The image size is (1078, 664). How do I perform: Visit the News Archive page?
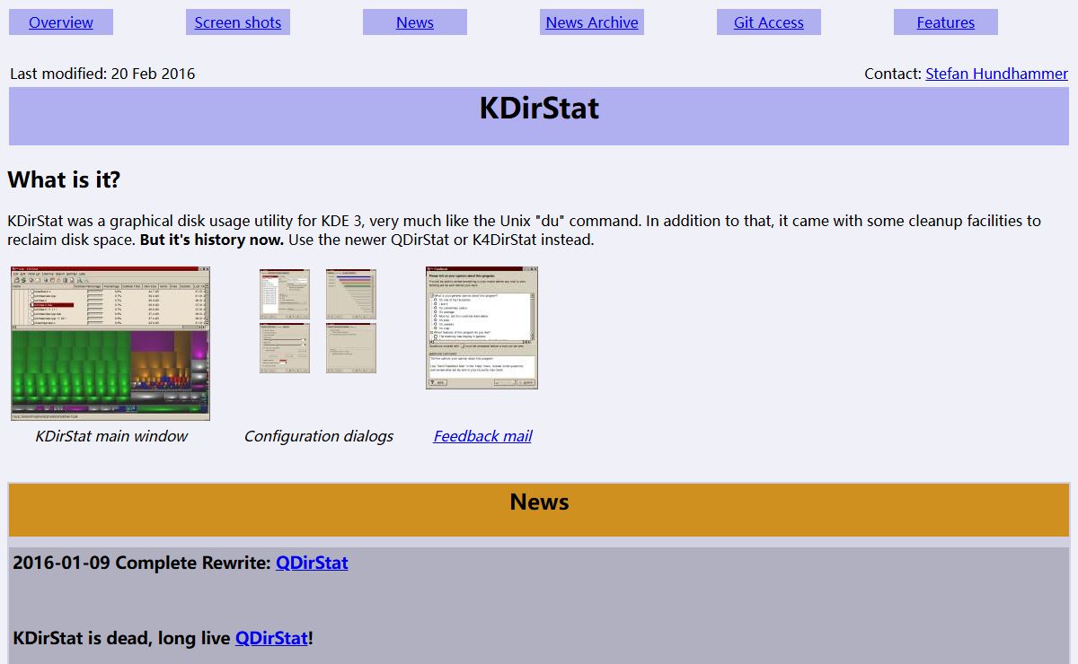click(x=592, y=22)
